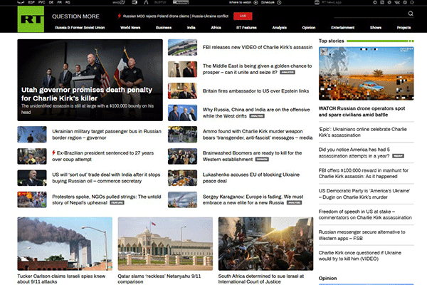Click lightning icon beside Ex-Brazilian president headline
427x285 pixels.
coord(53,152)
